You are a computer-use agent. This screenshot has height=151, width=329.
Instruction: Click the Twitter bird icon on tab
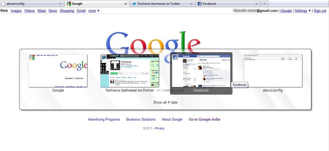point(134,4)
